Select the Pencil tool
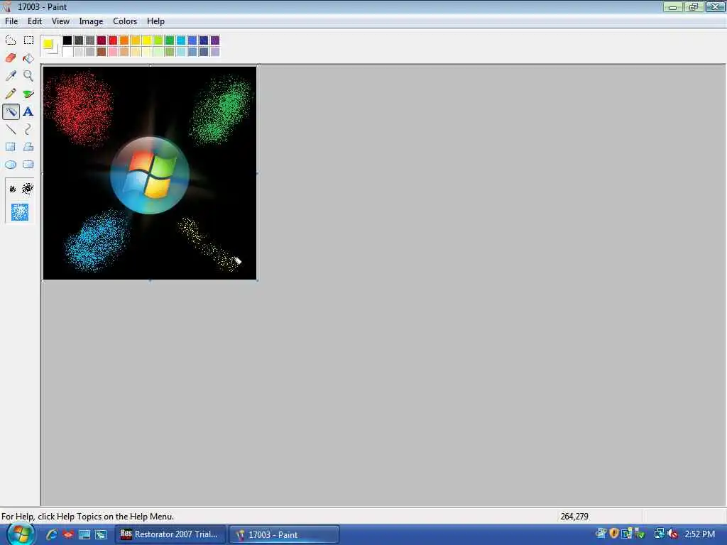This screenshot has width=727, height=545. point(11,94)
